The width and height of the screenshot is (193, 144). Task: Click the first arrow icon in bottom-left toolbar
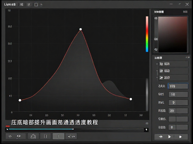[x=10, y=136]
